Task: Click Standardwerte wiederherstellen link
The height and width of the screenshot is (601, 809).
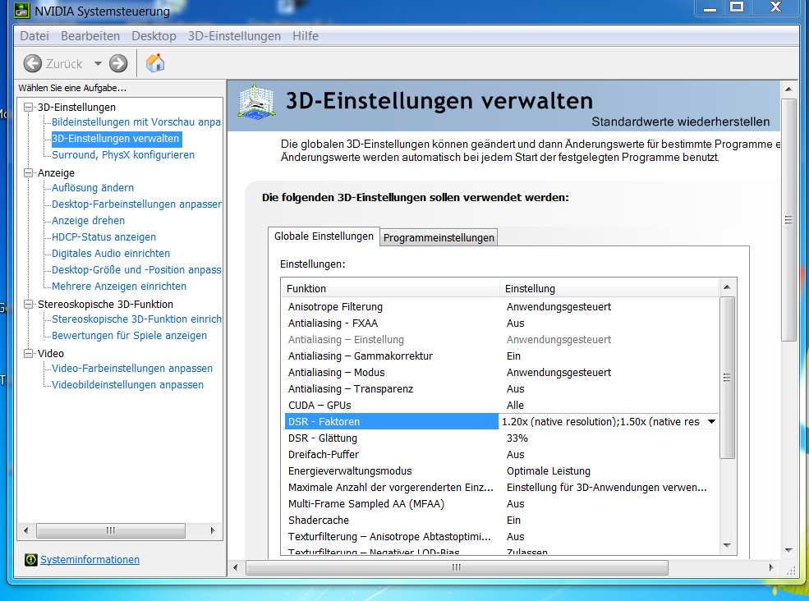Action: (x=681, y=122)
